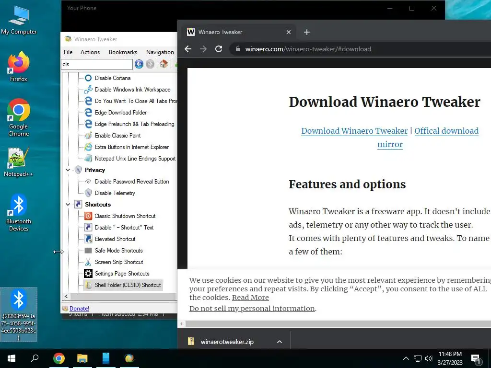Select the CLSID Bluetooth desktop shortcut
This screenshot has height=368, width=491.
tap(19, 314)
